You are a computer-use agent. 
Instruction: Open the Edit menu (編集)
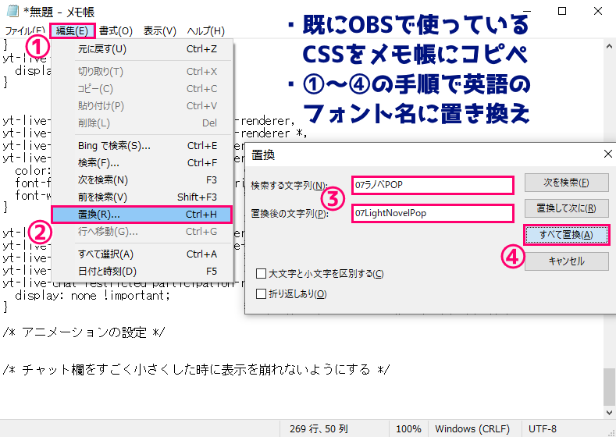tap(71, 30)
